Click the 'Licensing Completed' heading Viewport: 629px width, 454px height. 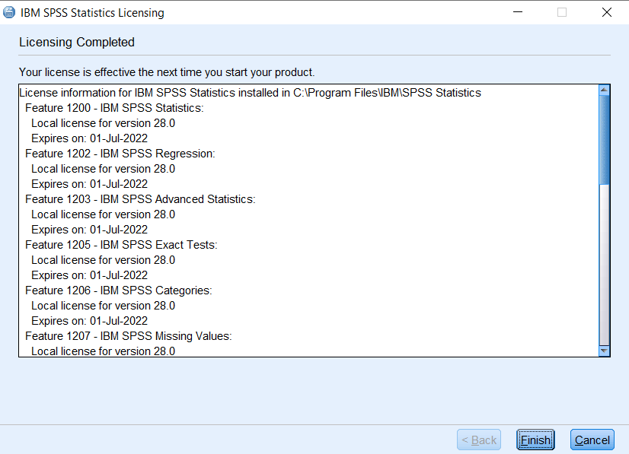[x=77, y=42]
